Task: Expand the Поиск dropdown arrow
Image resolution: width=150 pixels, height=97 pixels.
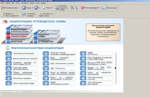Action: pyautogui.click(x=52, y=8)
